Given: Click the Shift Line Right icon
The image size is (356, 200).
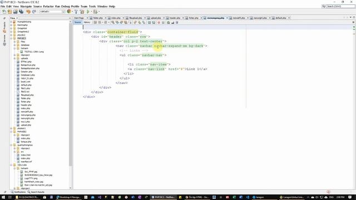Looking at the screenshot, I should pos(154,22).
